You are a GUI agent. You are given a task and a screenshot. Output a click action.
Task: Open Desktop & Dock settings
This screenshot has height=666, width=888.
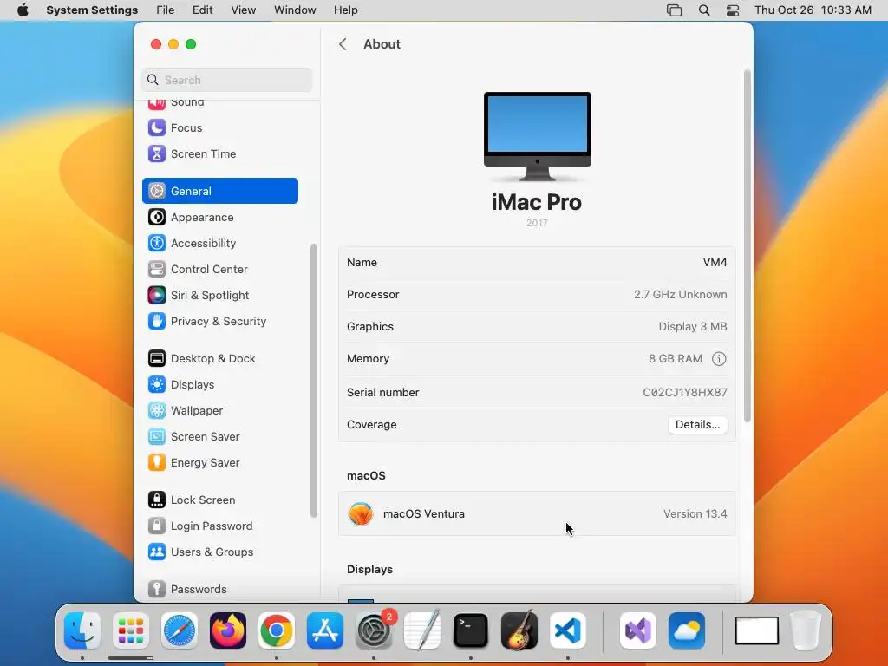[219, 358]
